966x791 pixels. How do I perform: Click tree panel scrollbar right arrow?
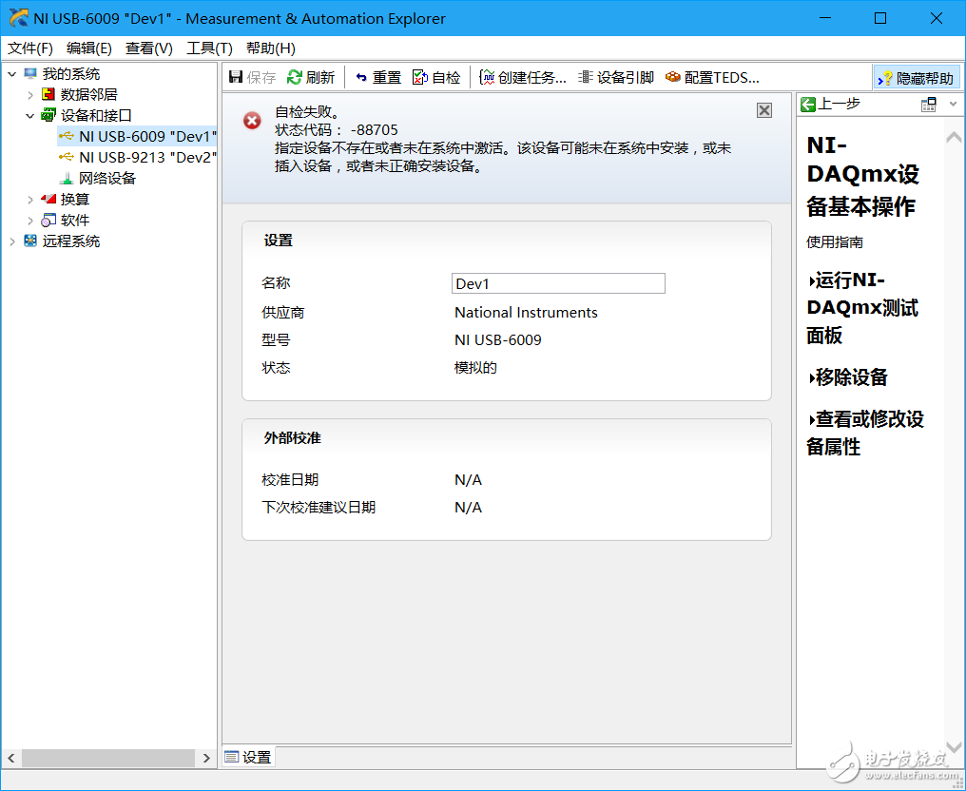click(206, 758)
